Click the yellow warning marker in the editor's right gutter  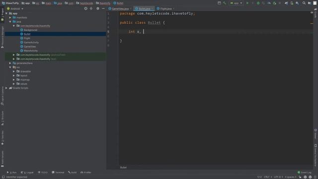pos(312,23)
